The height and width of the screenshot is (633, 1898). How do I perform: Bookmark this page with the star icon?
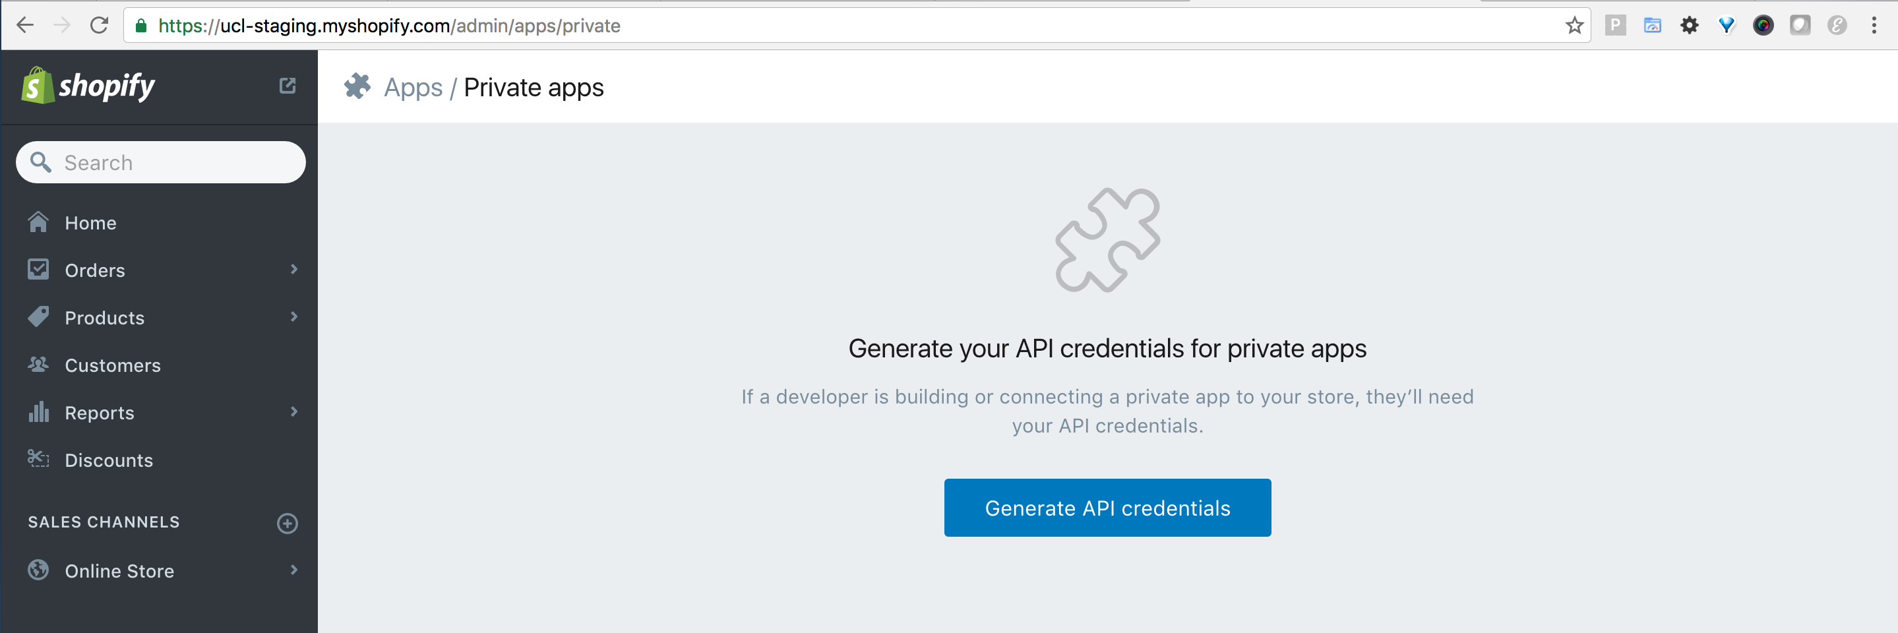[x=1574, y=26]
